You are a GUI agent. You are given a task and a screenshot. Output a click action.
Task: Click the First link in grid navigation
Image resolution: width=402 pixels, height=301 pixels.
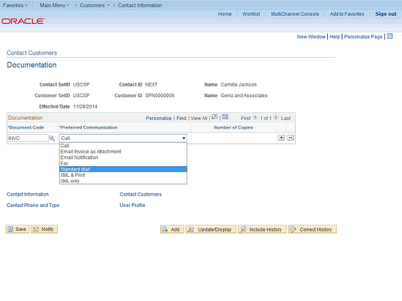pos(246,119)
